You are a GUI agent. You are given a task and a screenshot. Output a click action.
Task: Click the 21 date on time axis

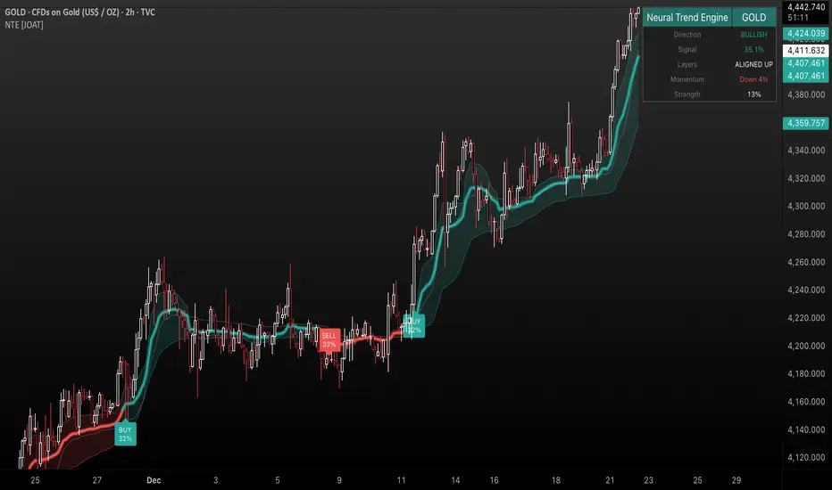[x=610, y=480]
